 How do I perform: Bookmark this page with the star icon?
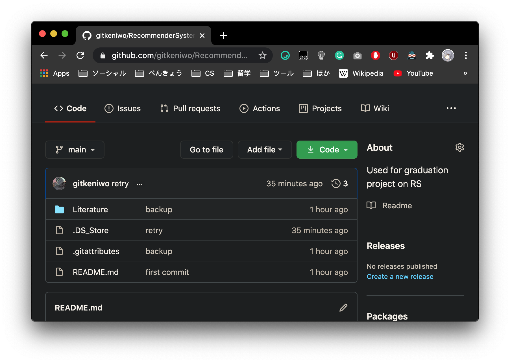coord(262,55)
